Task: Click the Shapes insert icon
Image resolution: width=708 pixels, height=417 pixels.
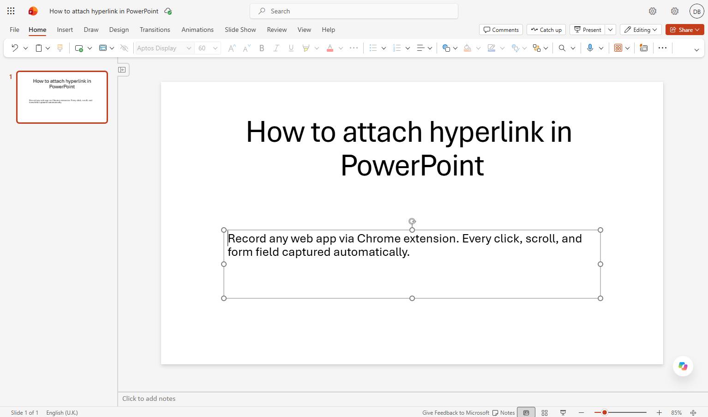Action: [446, 48]
